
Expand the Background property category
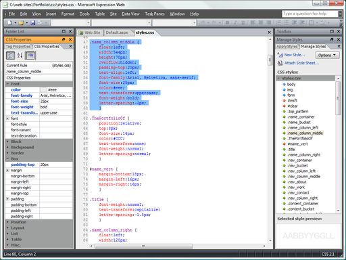pyautogui.click(x=7, y=147)
